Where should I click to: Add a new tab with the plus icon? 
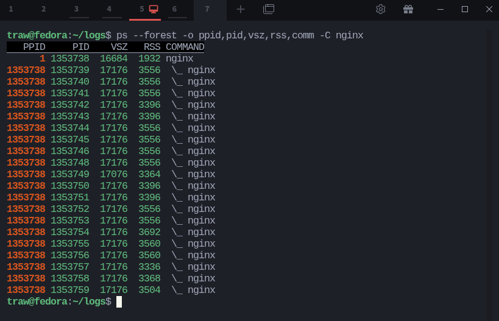pyautogui.click(x=241, y=9)
